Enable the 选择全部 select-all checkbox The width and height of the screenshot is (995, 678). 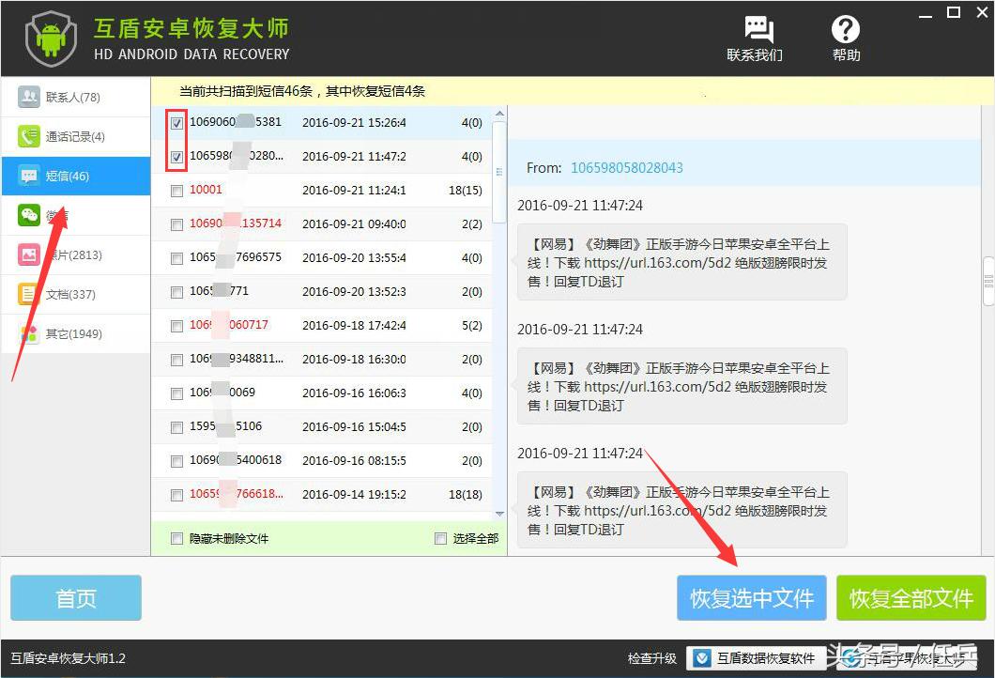click(439, 538)
